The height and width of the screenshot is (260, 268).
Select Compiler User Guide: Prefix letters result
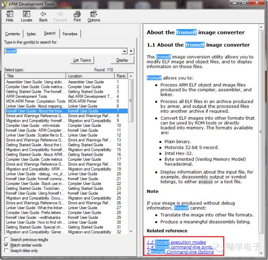(x=66, y=213)
